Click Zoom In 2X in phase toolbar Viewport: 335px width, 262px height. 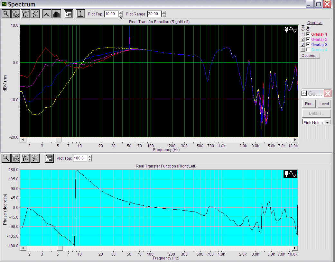[16, 158]
